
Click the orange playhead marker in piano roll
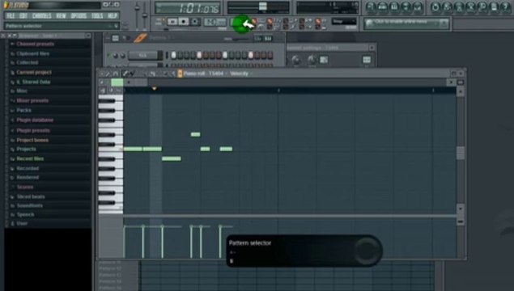click(x=154, y=89)
